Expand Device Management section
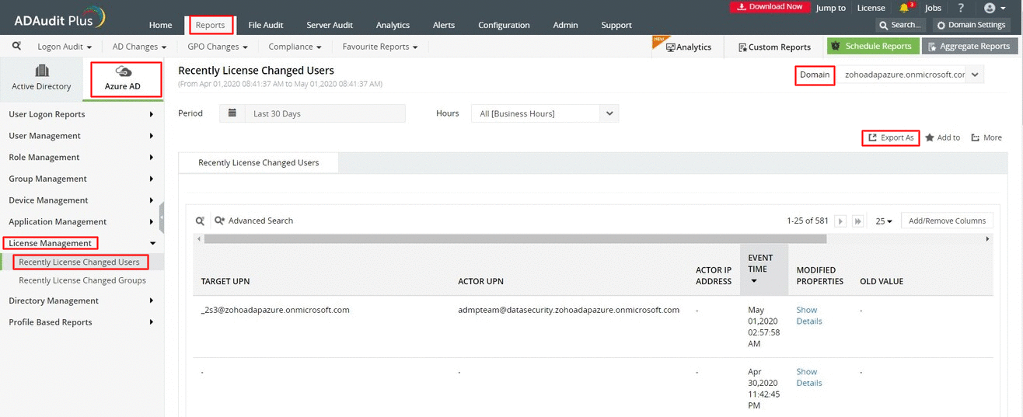1023x417 pixels. pos(82,200)
